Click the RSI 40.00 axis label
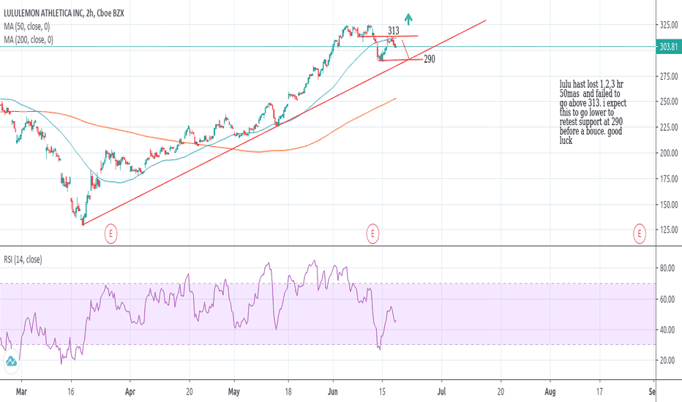The image size is (682, 402). coord(667,330)
